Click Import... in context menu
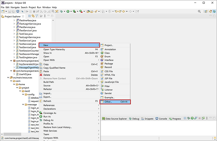 click(x=69, y=93)
